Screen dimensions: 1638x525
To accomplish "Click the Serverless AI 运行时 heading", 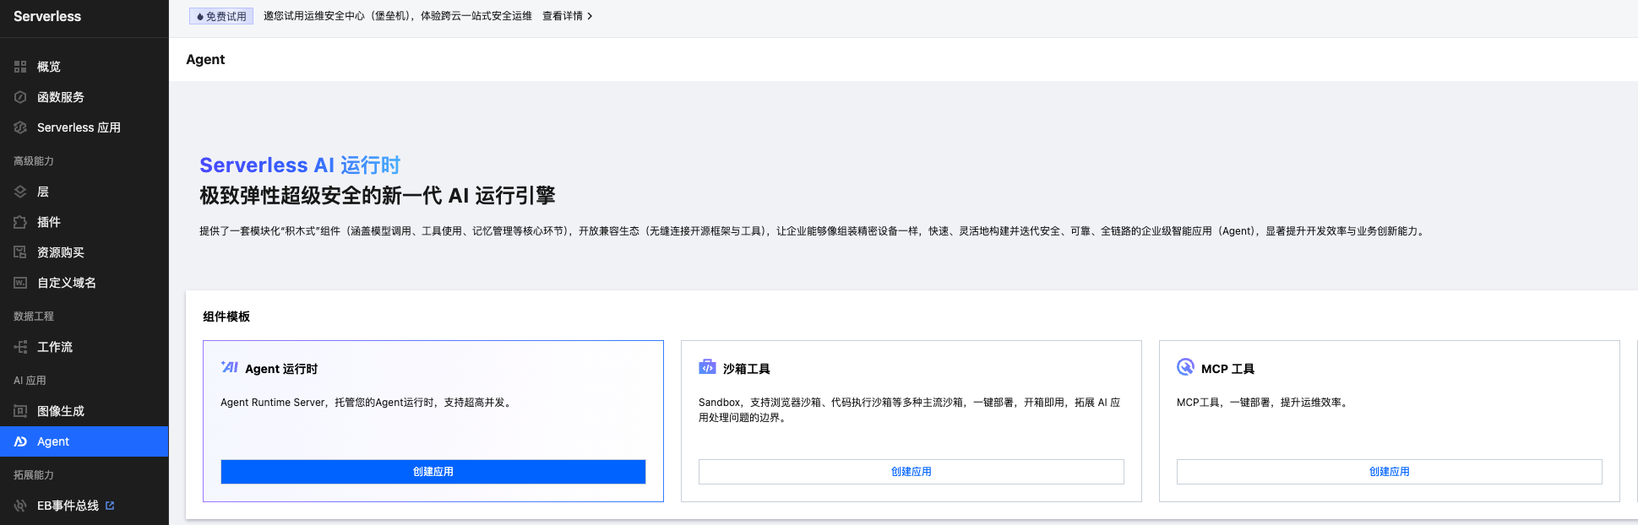I will [300, 165].
